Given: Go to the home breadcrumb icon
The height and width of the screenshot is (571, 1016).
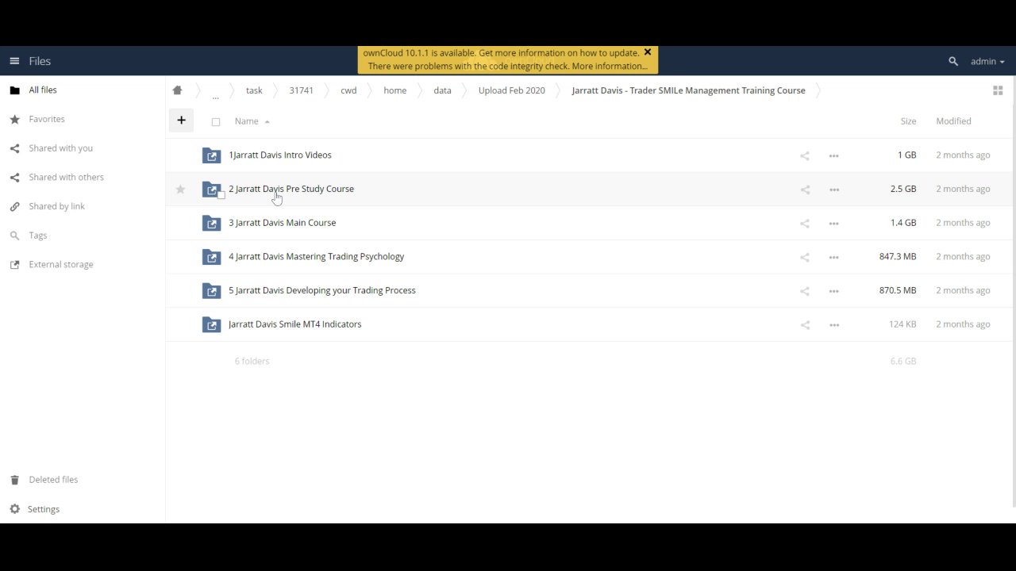Looking at the screenshot, I should pyautogui.click(x=177, y=90).
